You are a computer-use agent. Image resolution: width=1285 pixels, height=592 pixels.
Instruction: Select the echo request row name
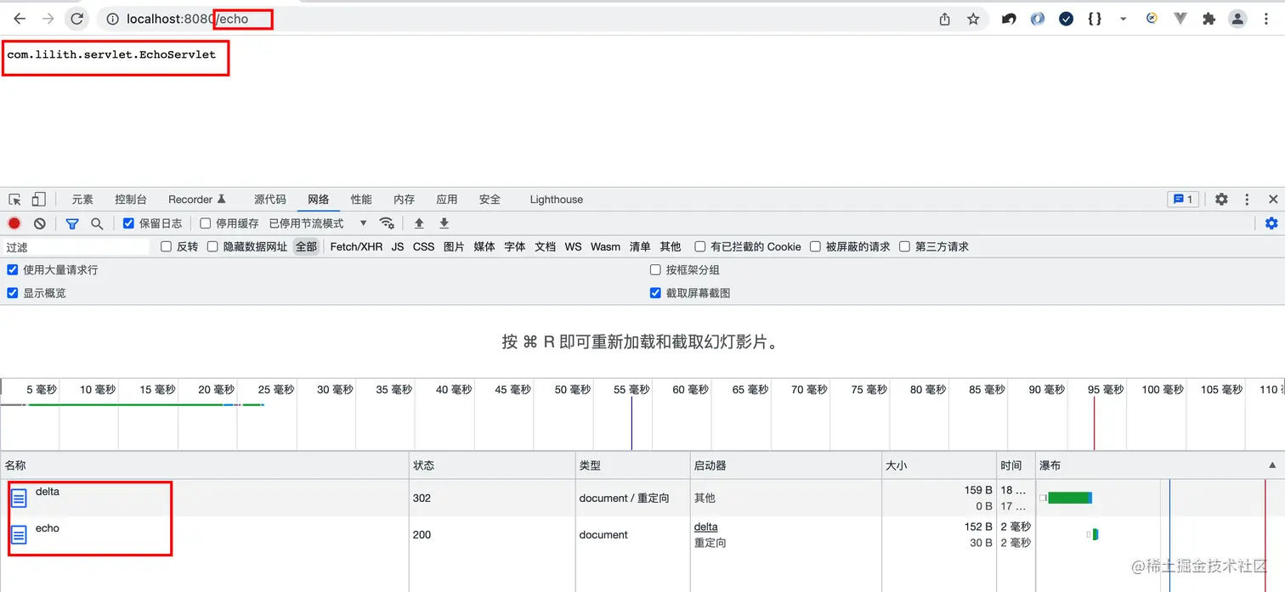click(48, 527)
